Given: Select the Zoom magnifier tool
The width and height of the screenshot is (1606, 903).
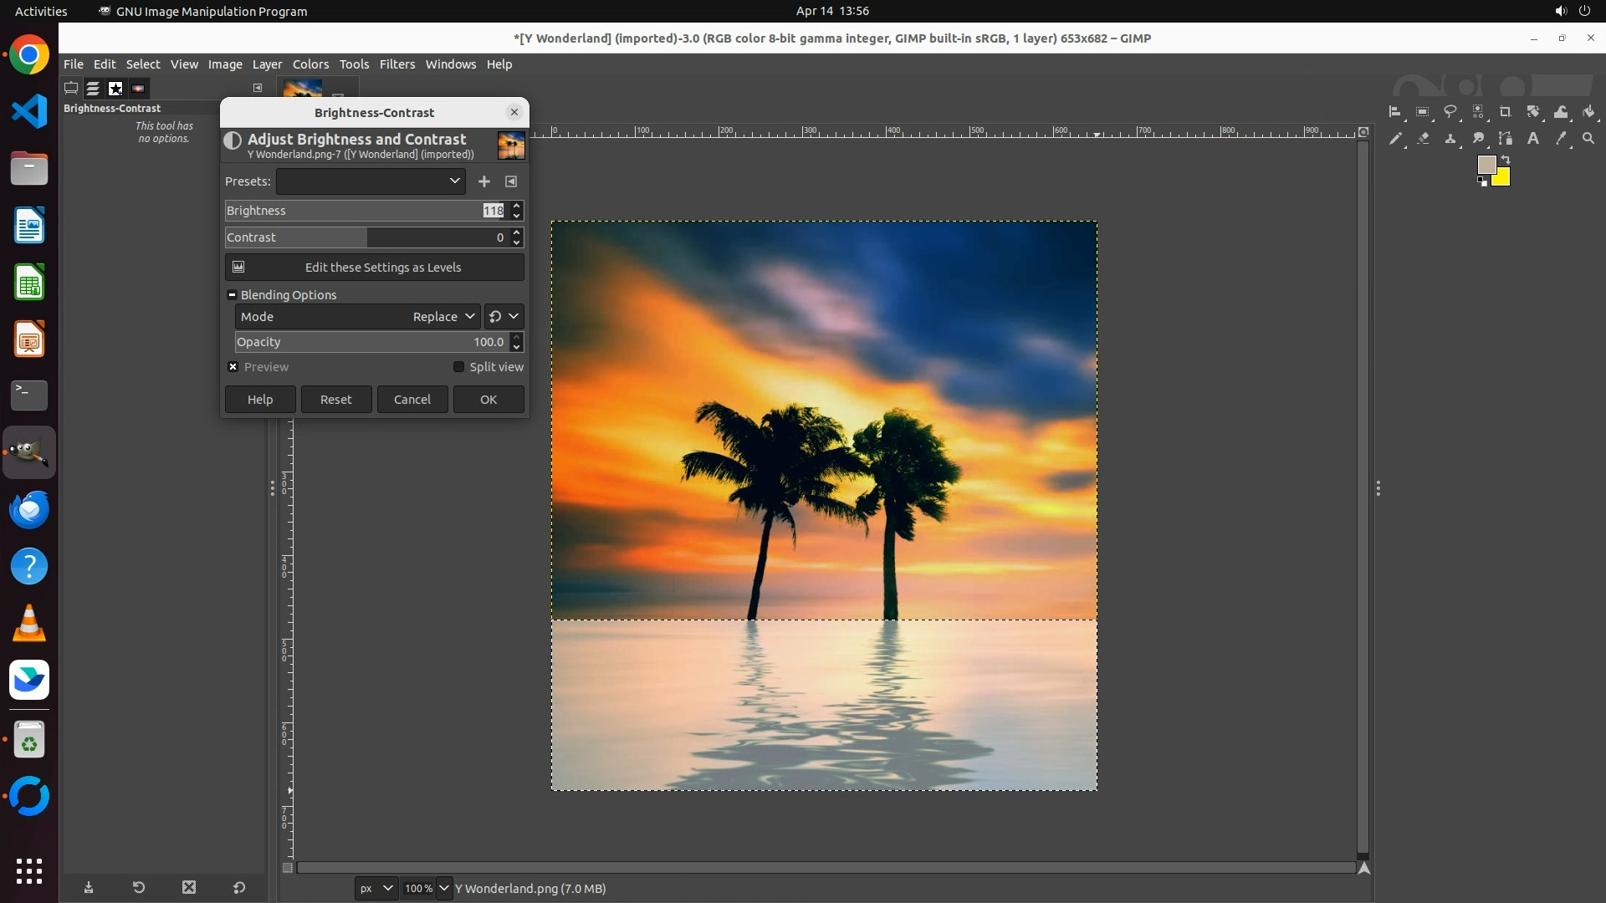Looking at the screenshot, I should [x=1588, y=139].
